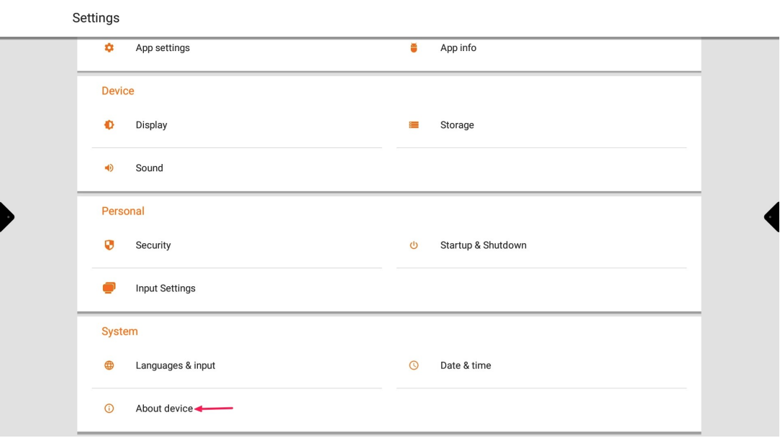Expand the right edge side handle

773,216
